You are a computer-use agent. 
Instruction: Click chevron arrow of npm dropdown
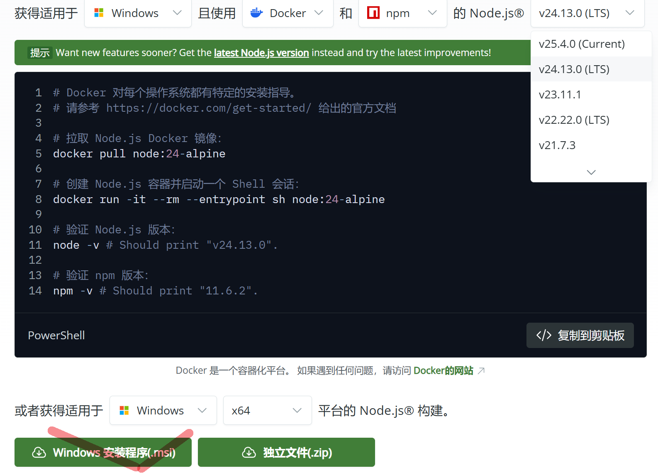pyautogui.click(x=432, y=13)
